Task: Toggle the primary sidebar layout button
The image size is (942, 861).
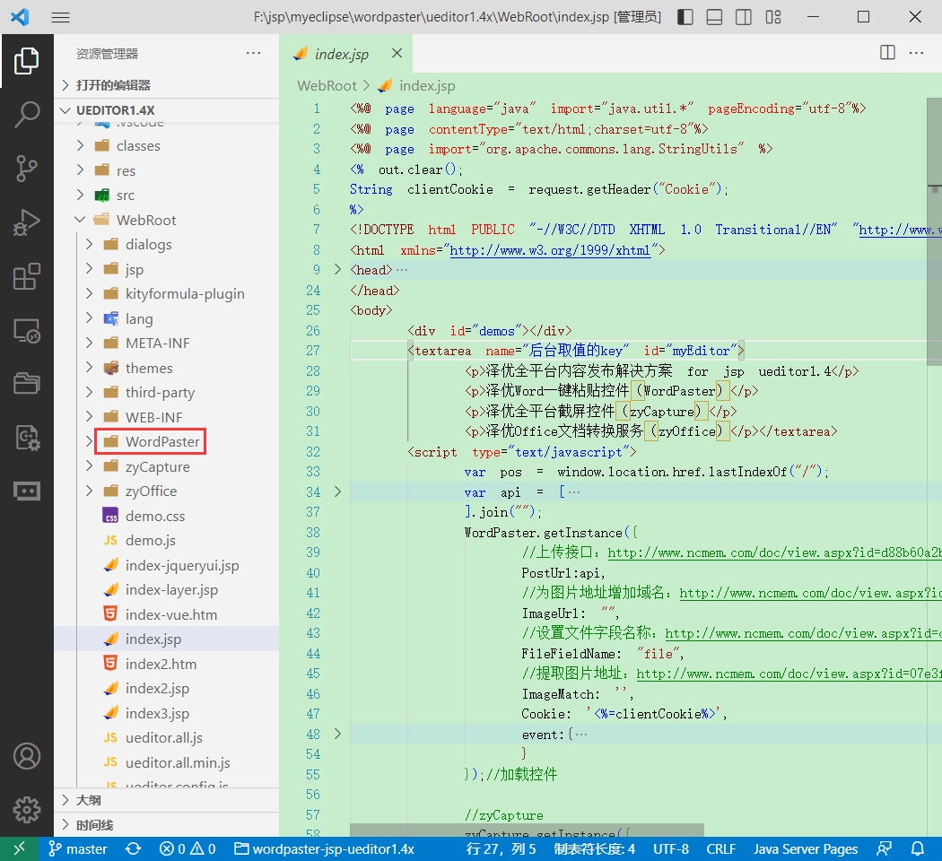Action: coord(685,17)
